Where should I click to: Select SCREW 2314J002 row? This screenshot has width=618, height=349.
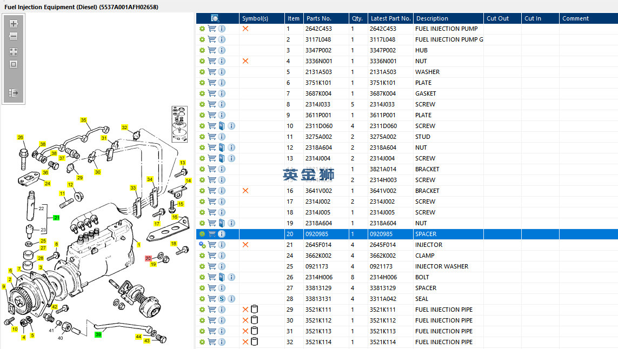(x=407, y=202)
